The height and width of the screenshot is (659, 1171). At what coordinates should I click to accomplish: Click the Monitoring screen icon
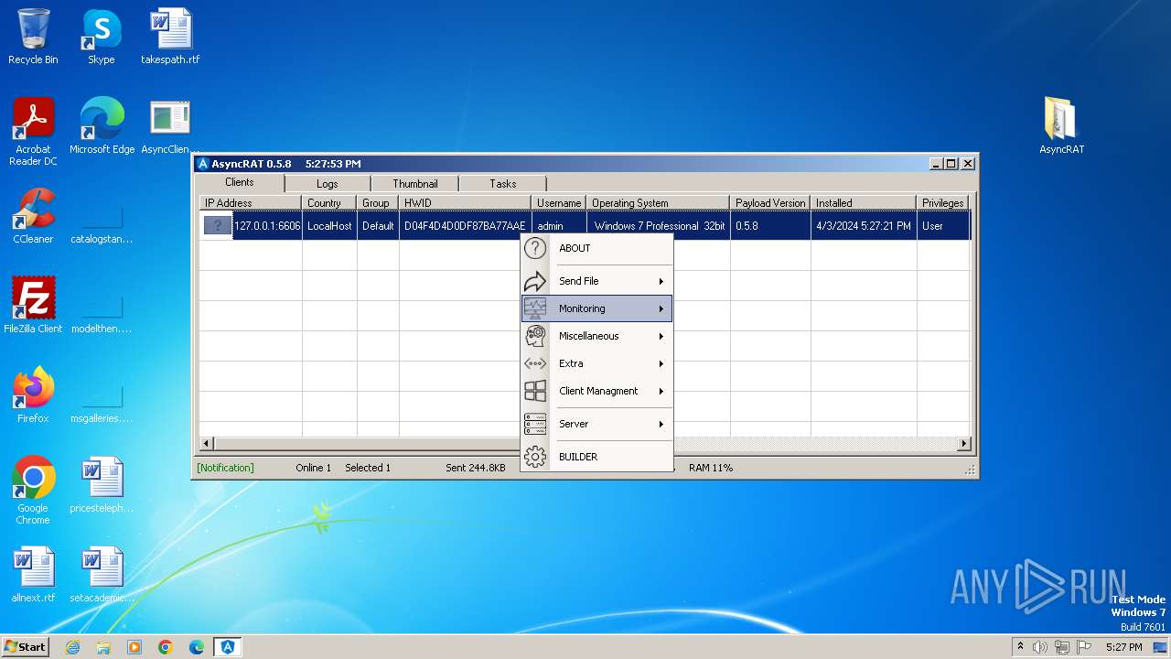point(535,308)
